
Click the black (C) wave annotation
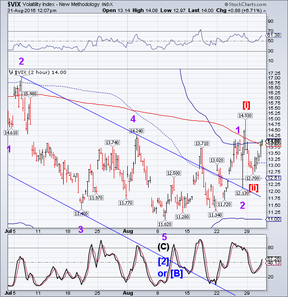(163, 247)
